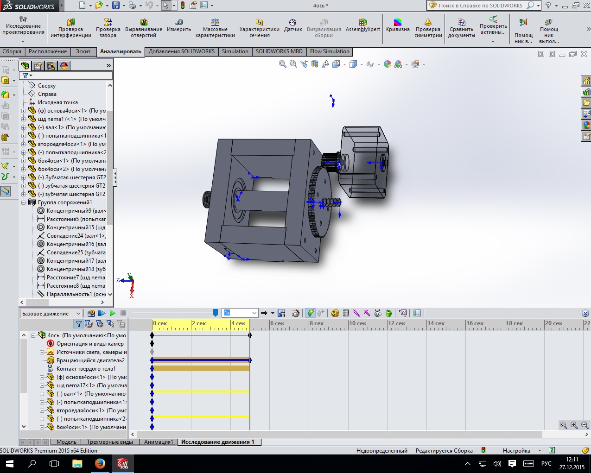This screenshot has height=473, width=591.
Task: Stop the animation playback
Action: tap(123, 313)
